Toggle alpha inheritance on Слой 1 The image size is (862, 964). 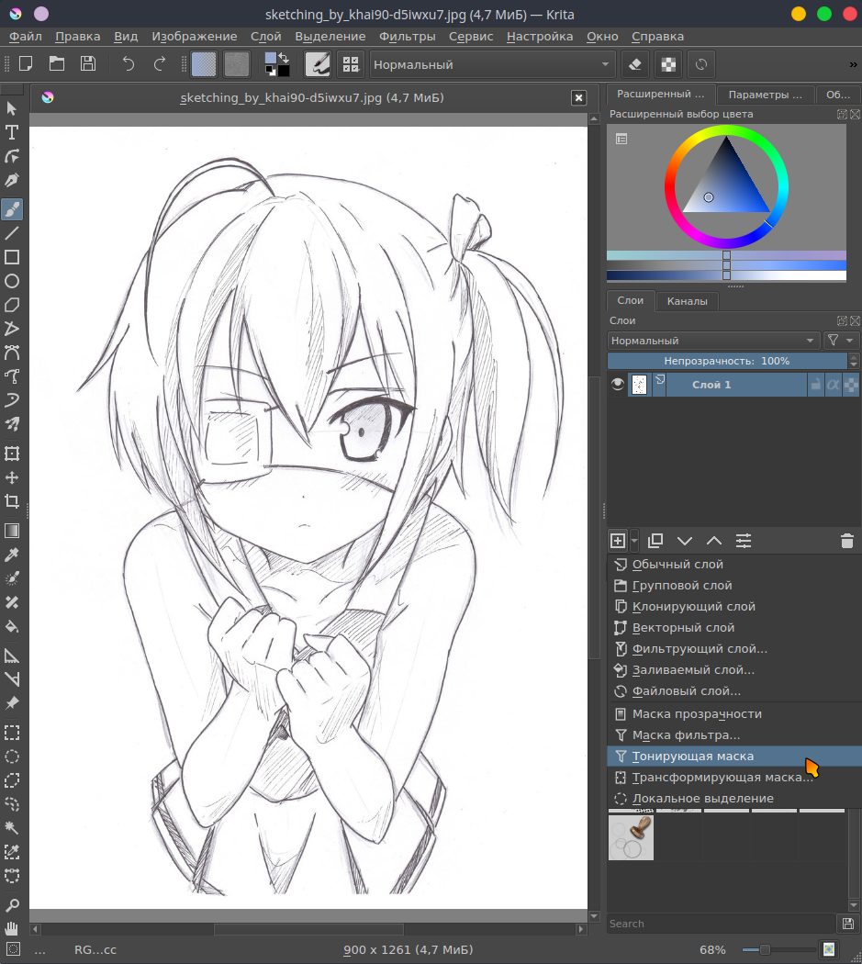coord(833,385)
